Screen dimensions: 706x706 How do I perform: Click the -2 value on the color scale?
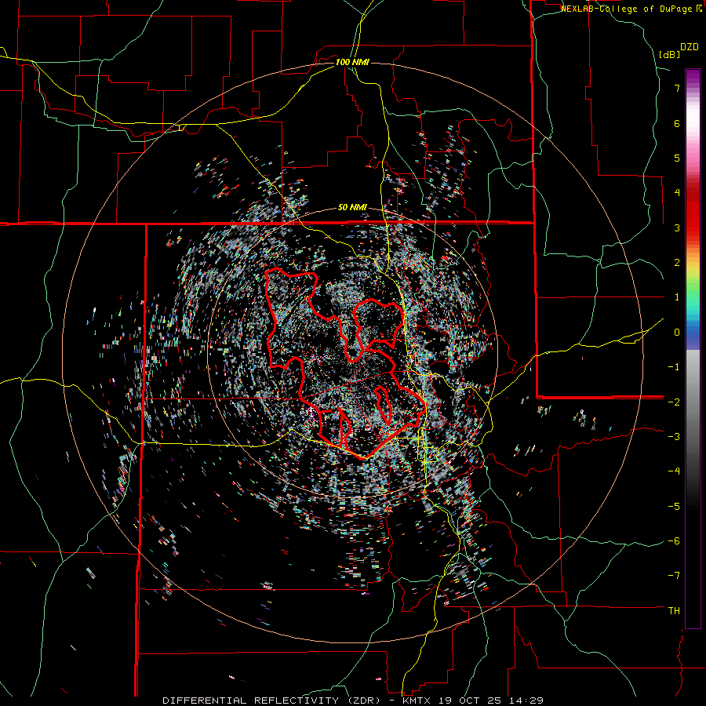(x=674, y=402)
